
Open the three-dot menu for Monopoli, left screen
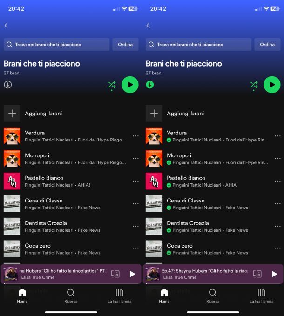[135, 159]
